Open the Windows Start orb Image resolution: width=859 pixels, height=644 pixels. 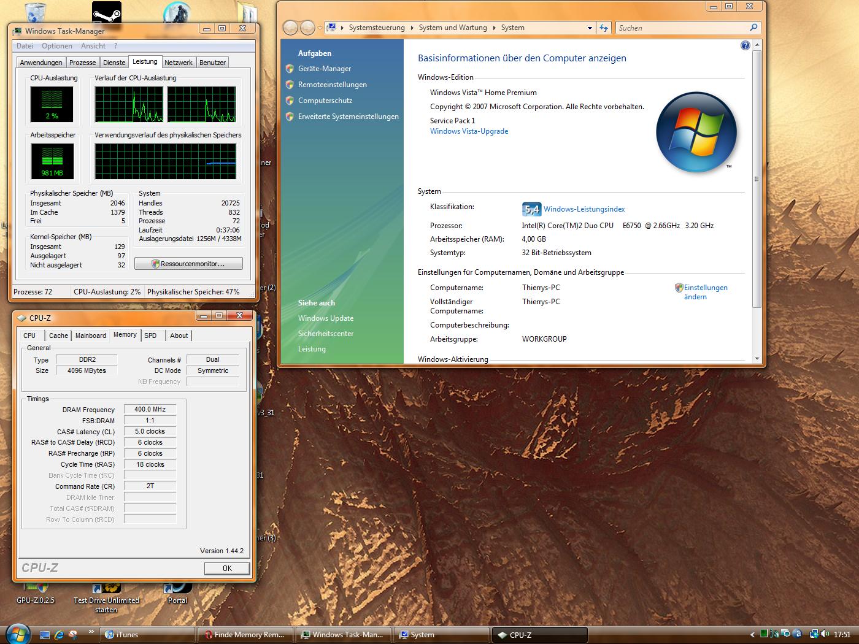[x=18, y=634]
